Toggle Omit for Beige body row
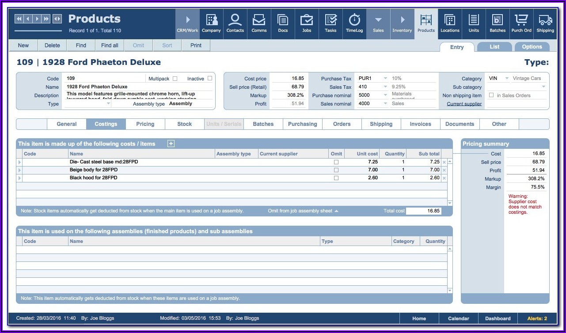The image size is (566, 333). [336, 170]
